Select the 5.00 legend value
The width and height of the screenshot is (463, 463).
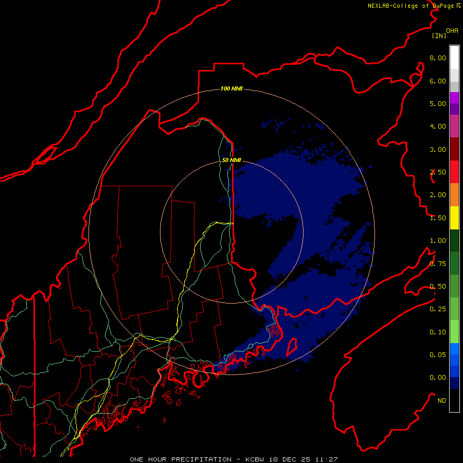438,103
